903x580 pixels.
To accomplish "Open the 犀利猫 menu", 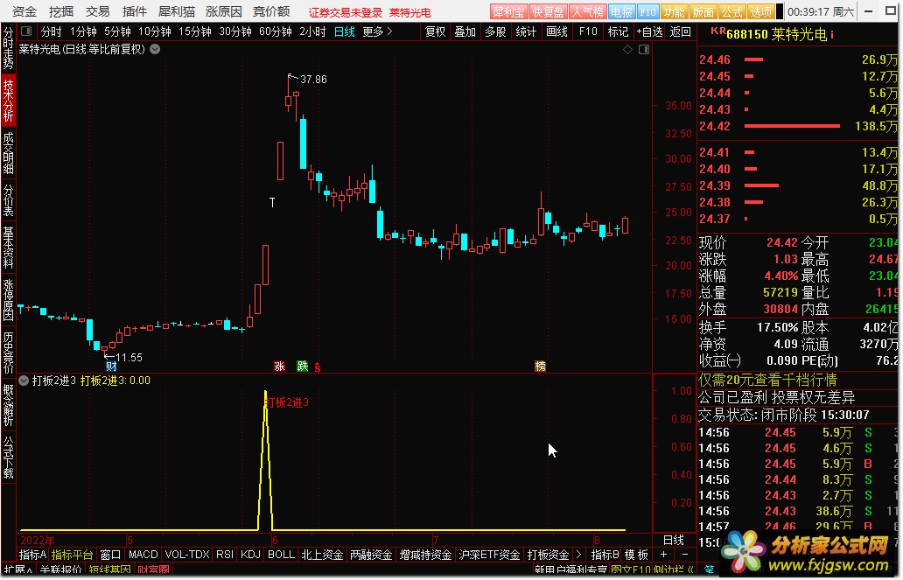I will [x=176, y=11].
